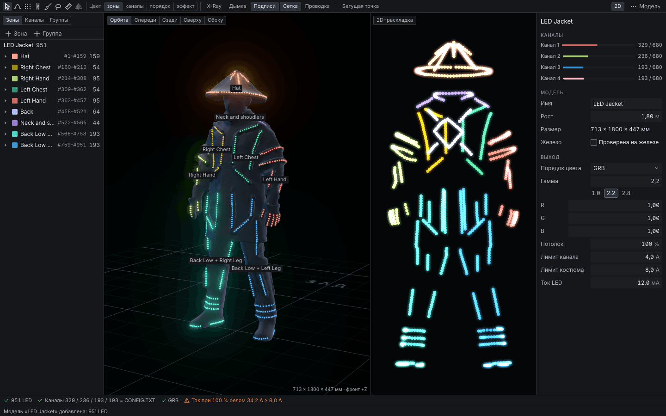This screenshot has width=666, height=416.
Task: Click the warning icon for current limit
Action: 187,400
